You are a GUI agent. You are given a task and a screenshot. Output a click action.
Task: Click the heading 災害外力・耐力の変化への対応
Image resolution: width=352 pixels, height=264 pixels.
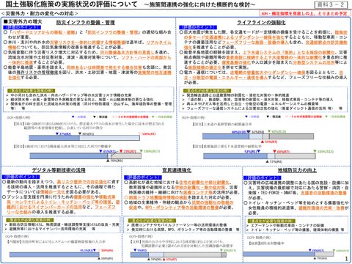(40, 13)
